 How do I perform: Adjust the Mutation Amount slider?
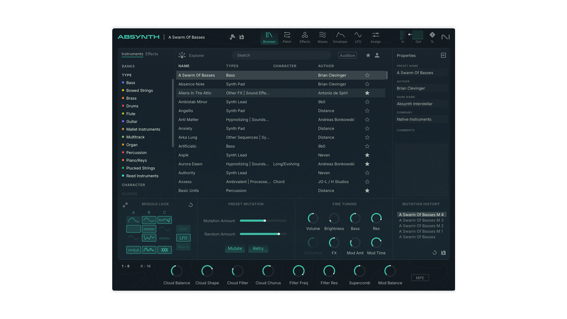(265, 221)
